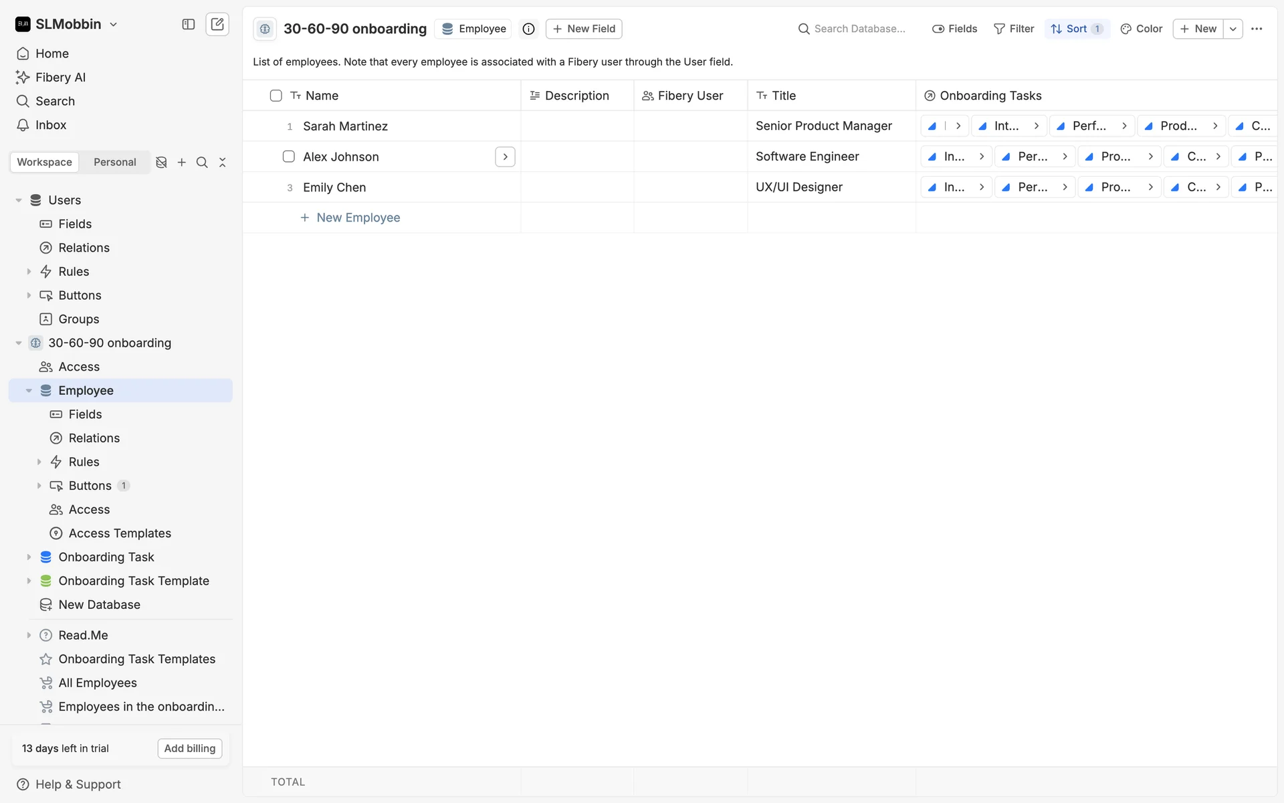The image size is (1284, 803).
Task: Expand the Onboarding Task database tree
Action: (29, 557)
